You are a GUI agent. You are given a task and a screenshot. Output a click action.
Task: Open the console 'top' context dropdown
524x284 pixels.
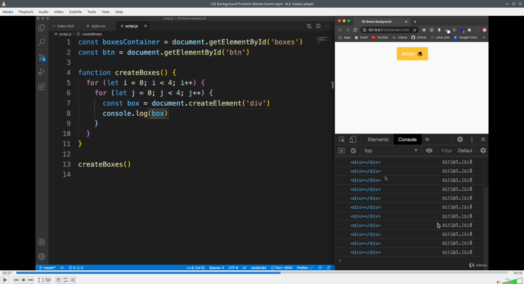tap(391, 151)
